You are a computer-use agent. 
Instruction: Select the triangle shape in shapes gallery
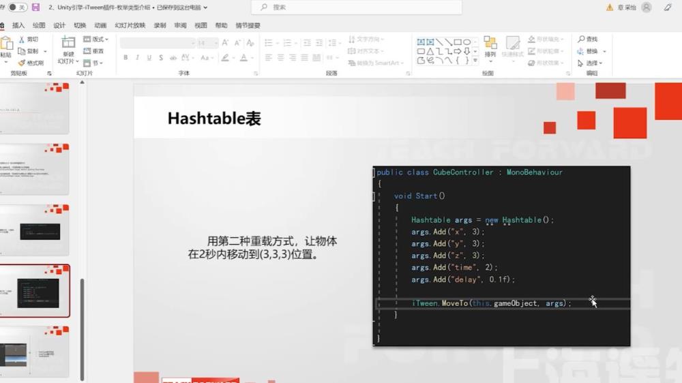coord(430,51)
